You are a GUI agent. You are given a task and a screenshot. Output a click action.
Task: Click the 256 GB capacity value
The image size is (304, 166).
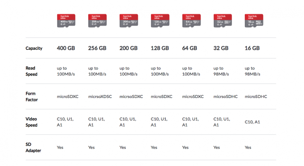point(97,48)
